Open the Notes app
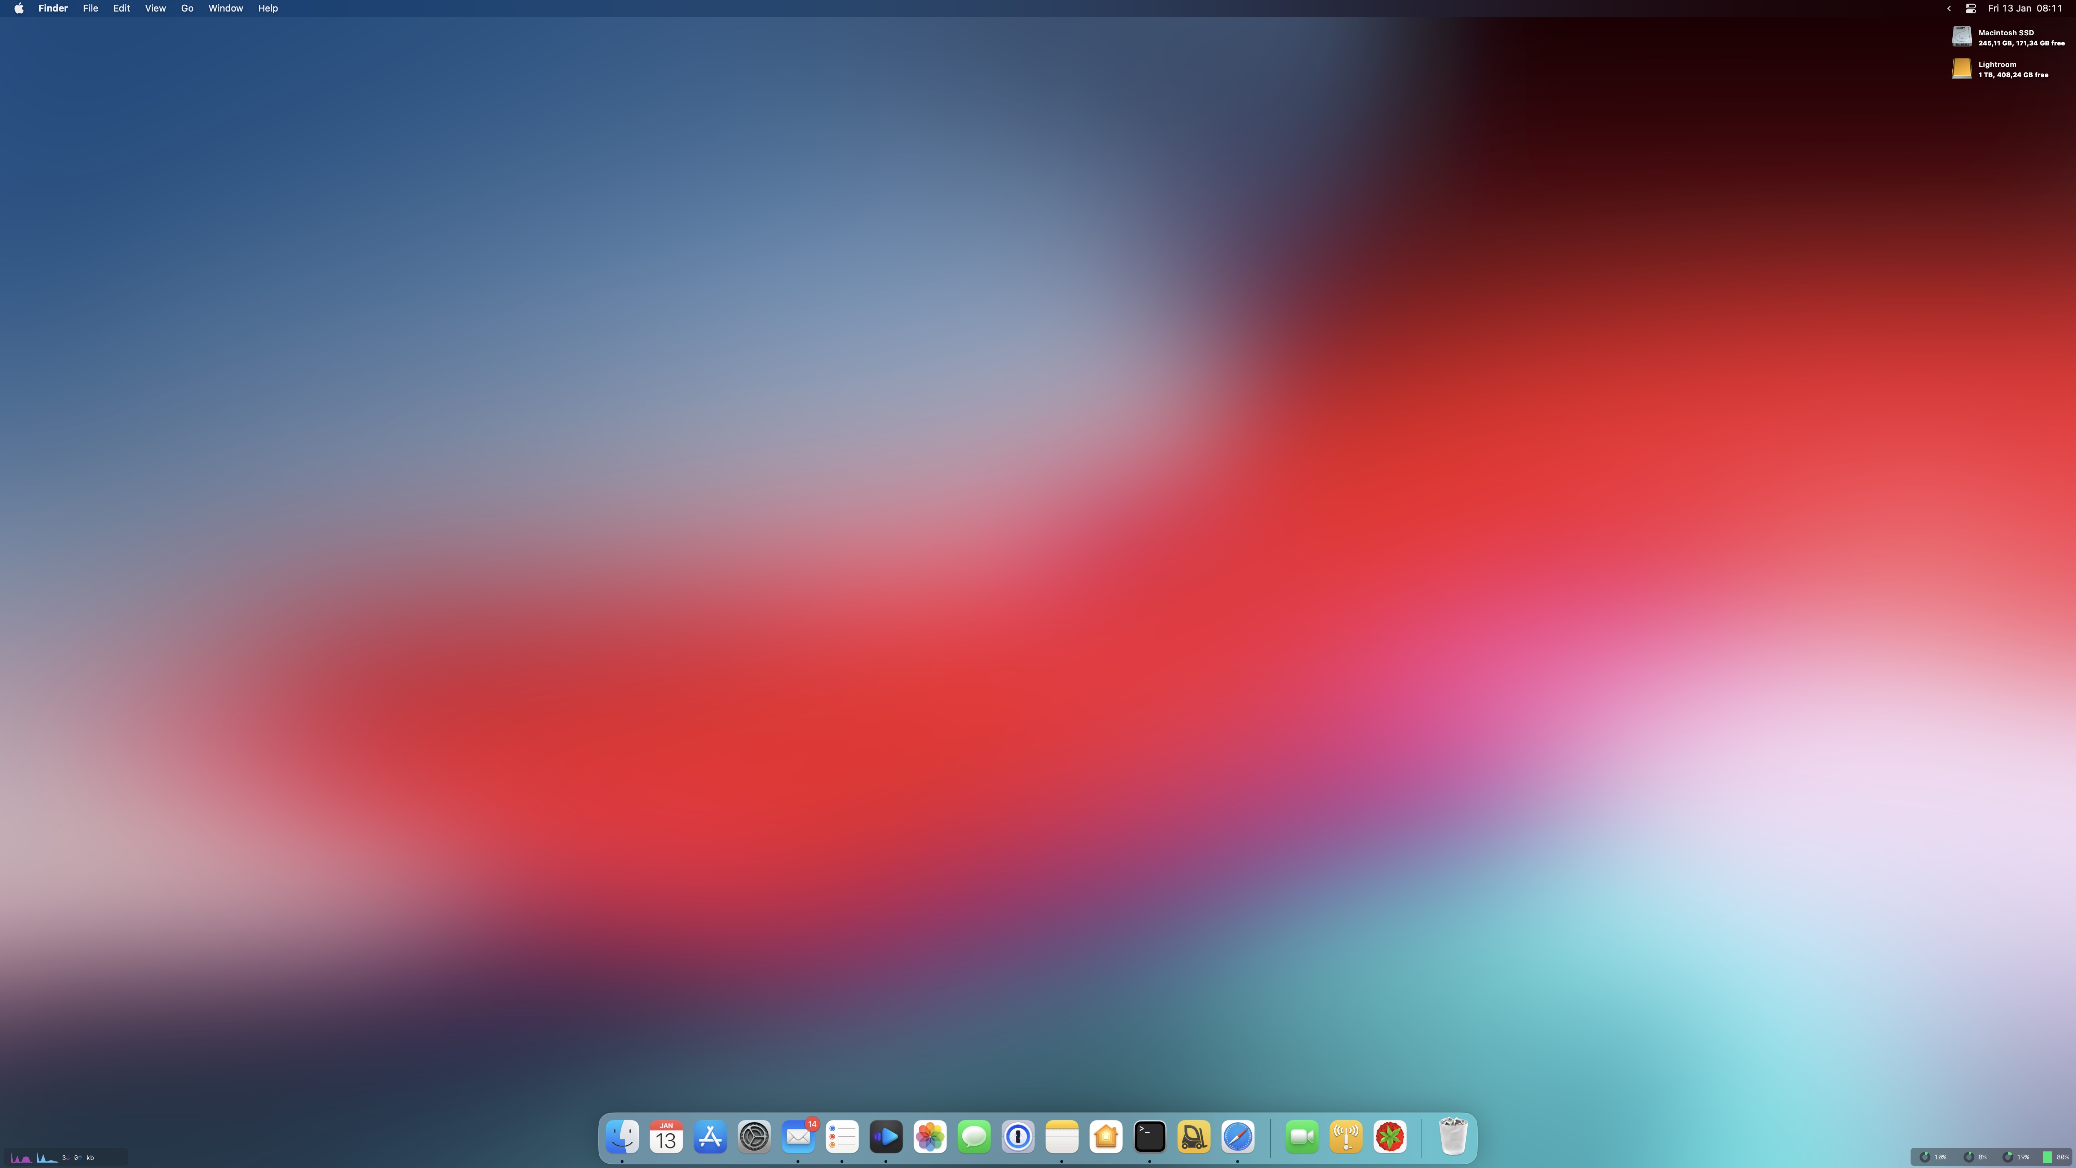This screenshot has height=1168, width=2076. [1061, 1137]
